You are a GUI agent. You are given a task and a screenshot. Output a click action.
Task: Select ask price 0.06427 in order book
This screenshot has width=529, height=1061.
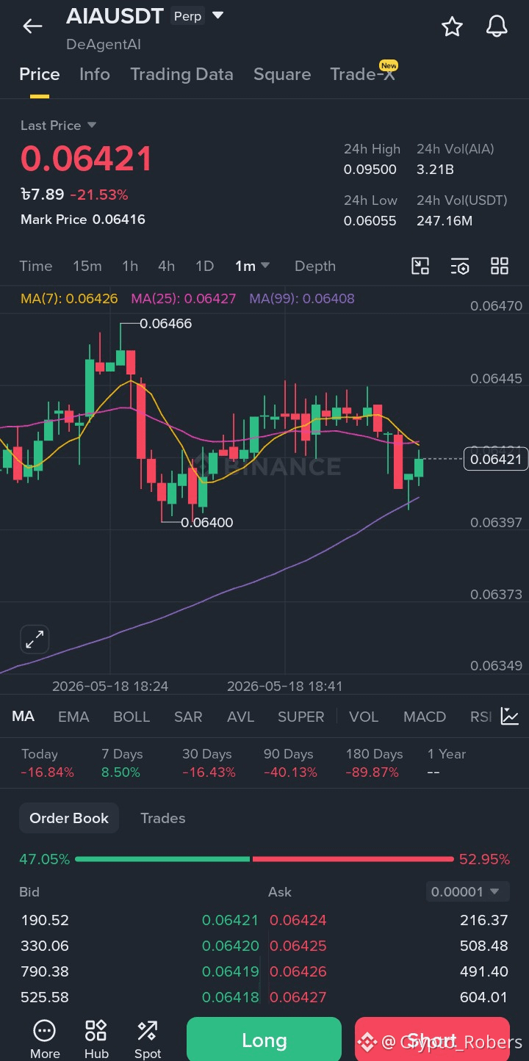point(298,997)
